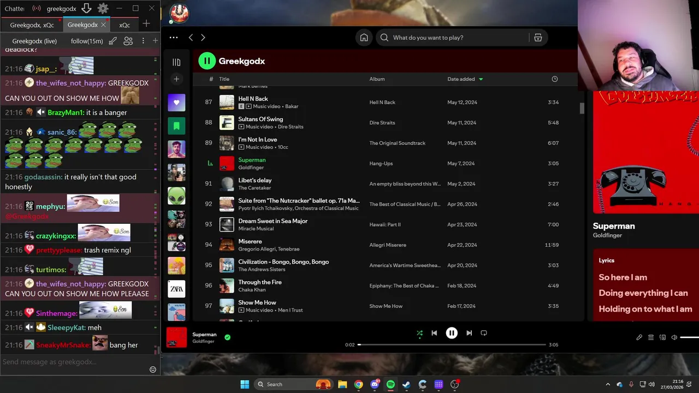Open Connect to a device icon
This screenshot has height=393, width=699.
(663, 337)
